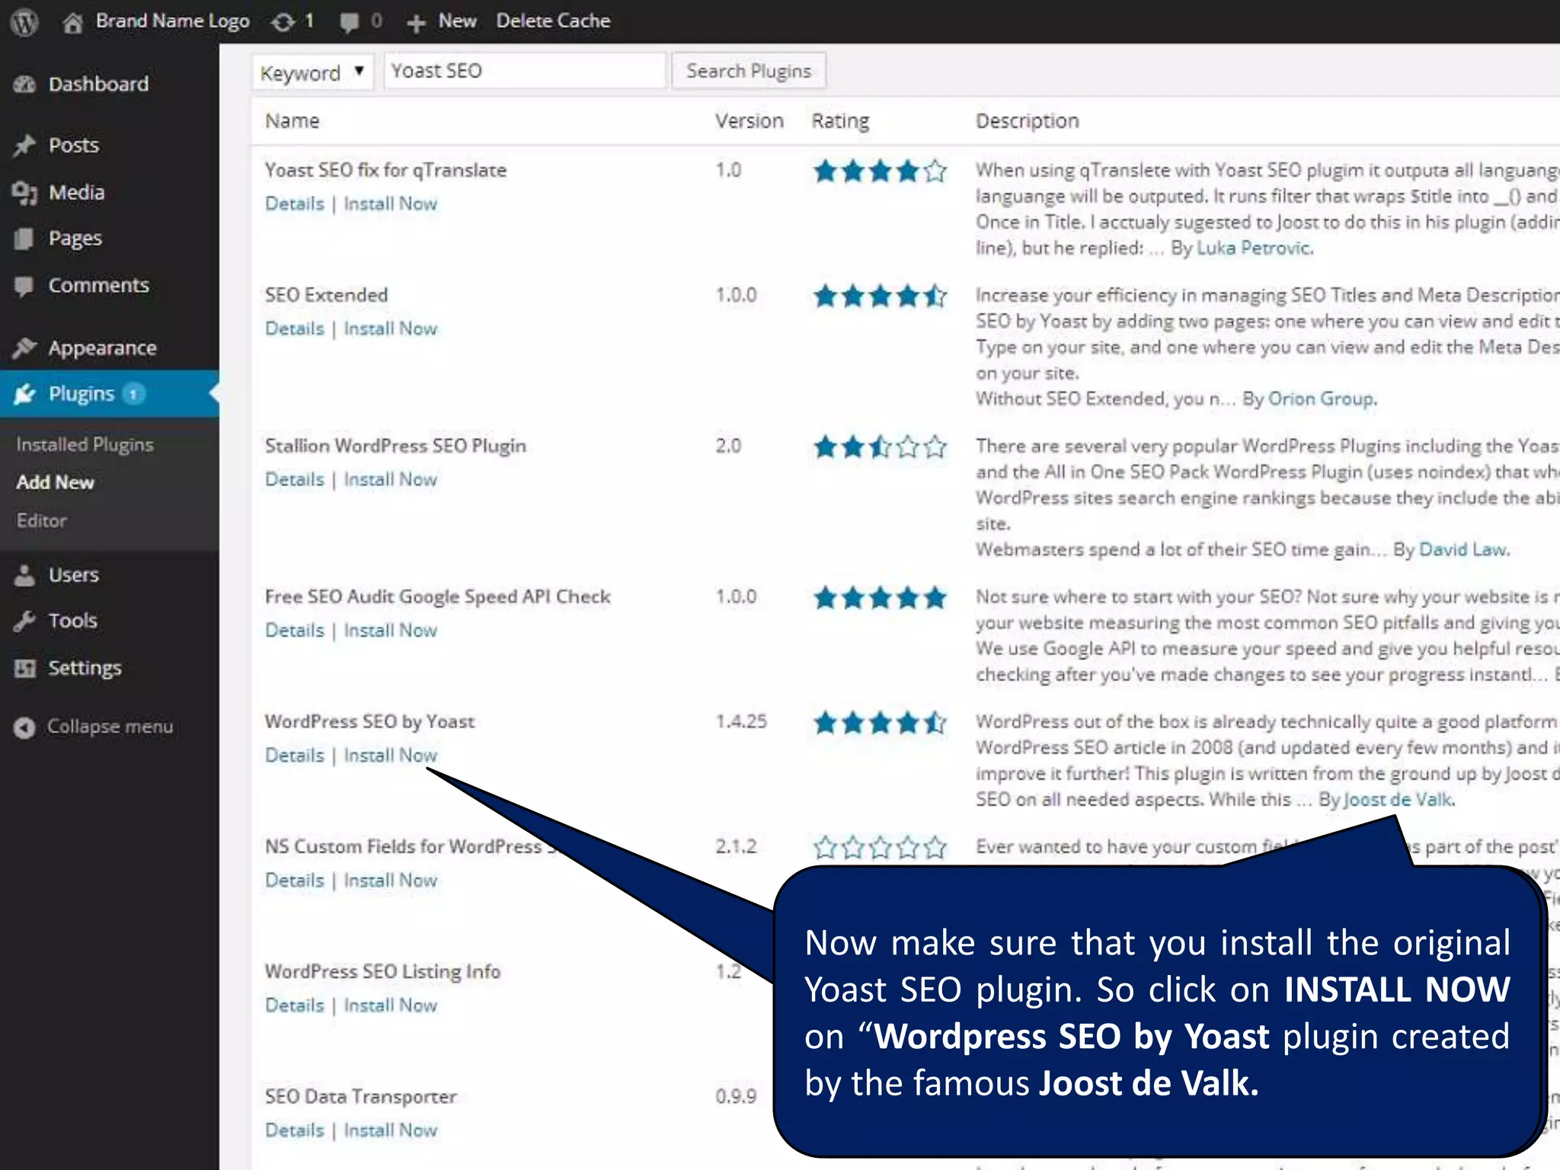Open author link David Law
The height and width of the screenshot is (1170, 1560).
pyautogui.click(x=1463, y=549)
